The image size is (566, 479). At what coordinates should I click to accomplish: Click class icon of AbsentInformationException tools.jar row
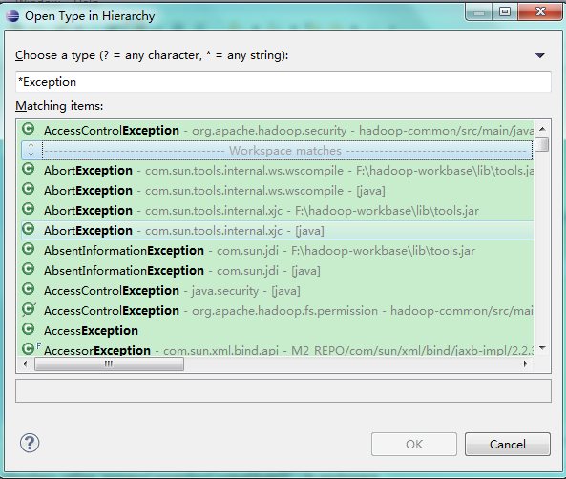[x=28, y=249]
